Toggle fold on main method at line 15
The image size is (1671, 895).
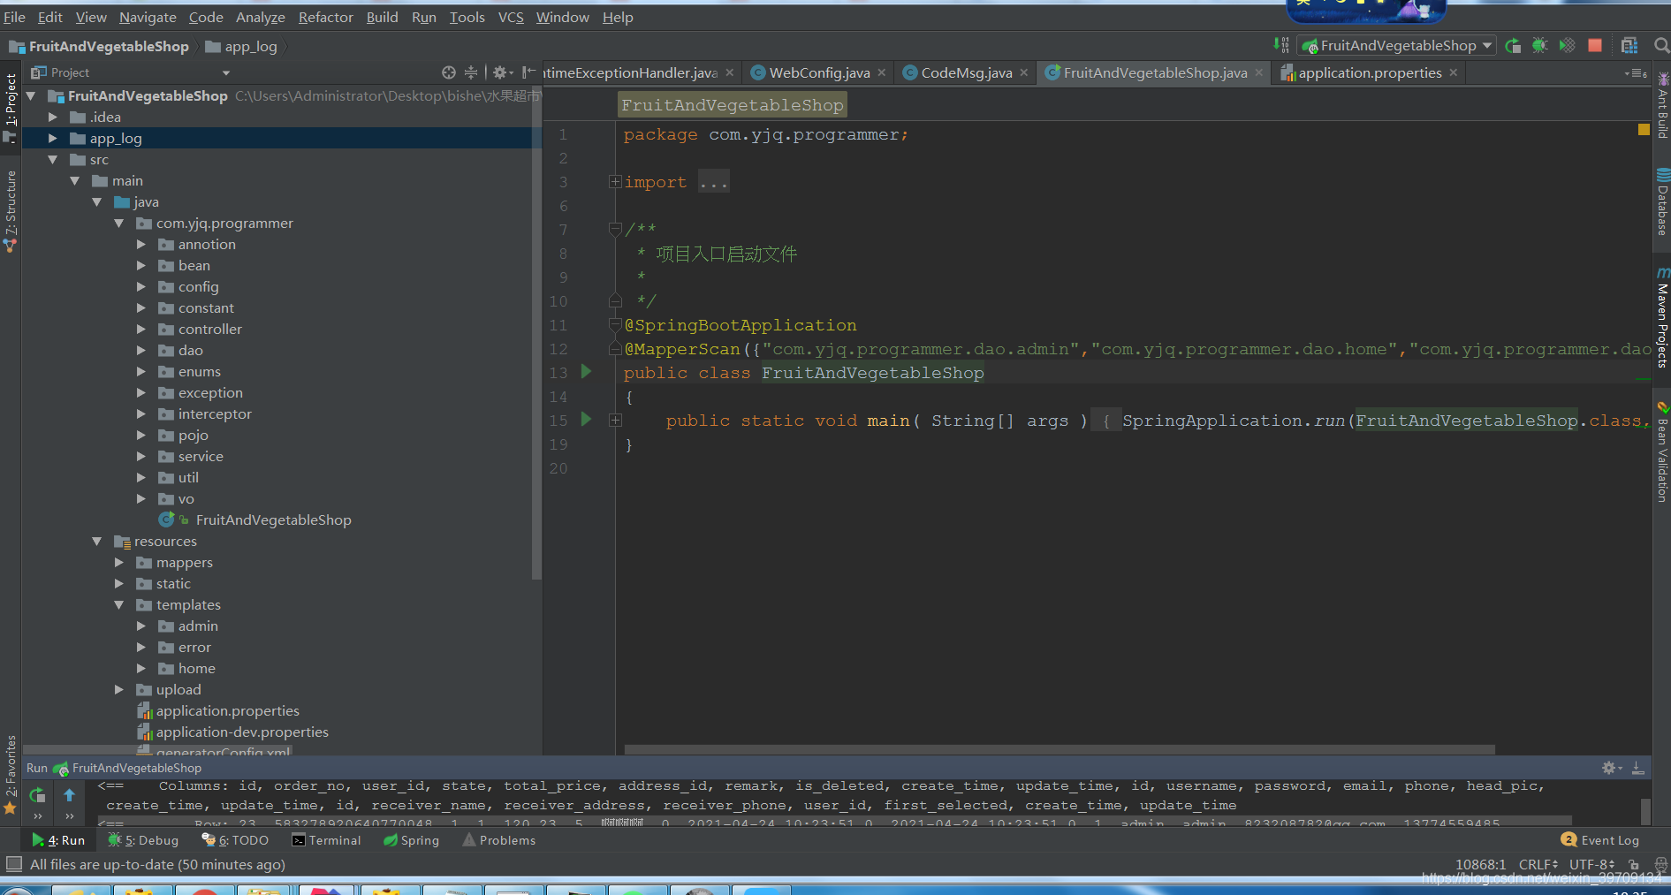tap(615, 421)
